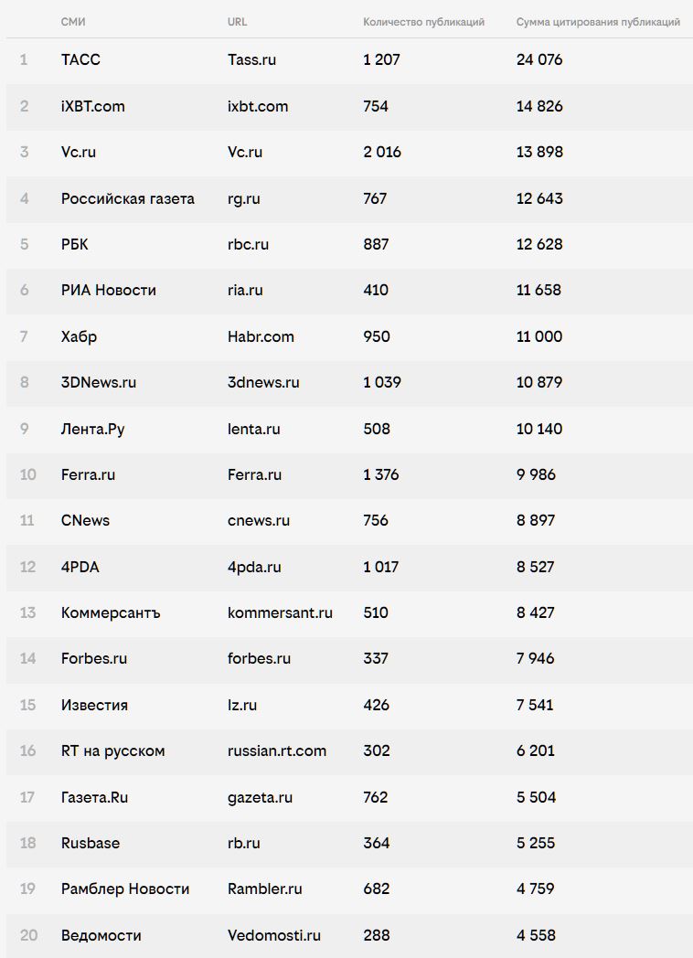Click the Rambler.ru link
Viewport: 693px width, 958px height.
[264, 889]
